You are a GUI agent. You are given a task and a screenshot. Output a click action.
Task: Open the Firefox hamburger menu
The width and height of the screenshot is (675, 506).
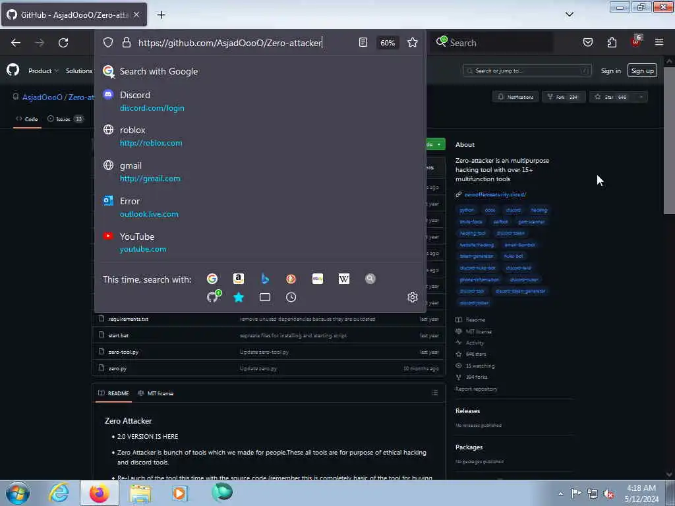coord(659,42)
